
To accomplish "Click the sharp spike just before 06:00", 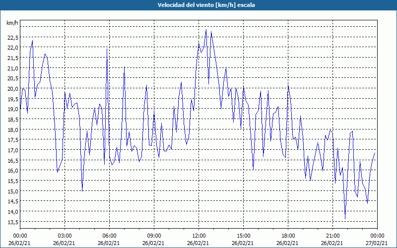I will click(107, 49).
